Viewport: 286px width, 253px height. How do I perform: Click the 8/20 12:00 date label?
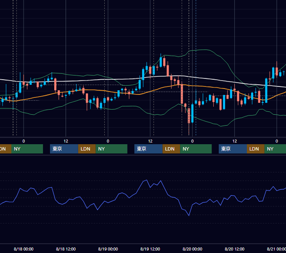click(x=234, y=249)
